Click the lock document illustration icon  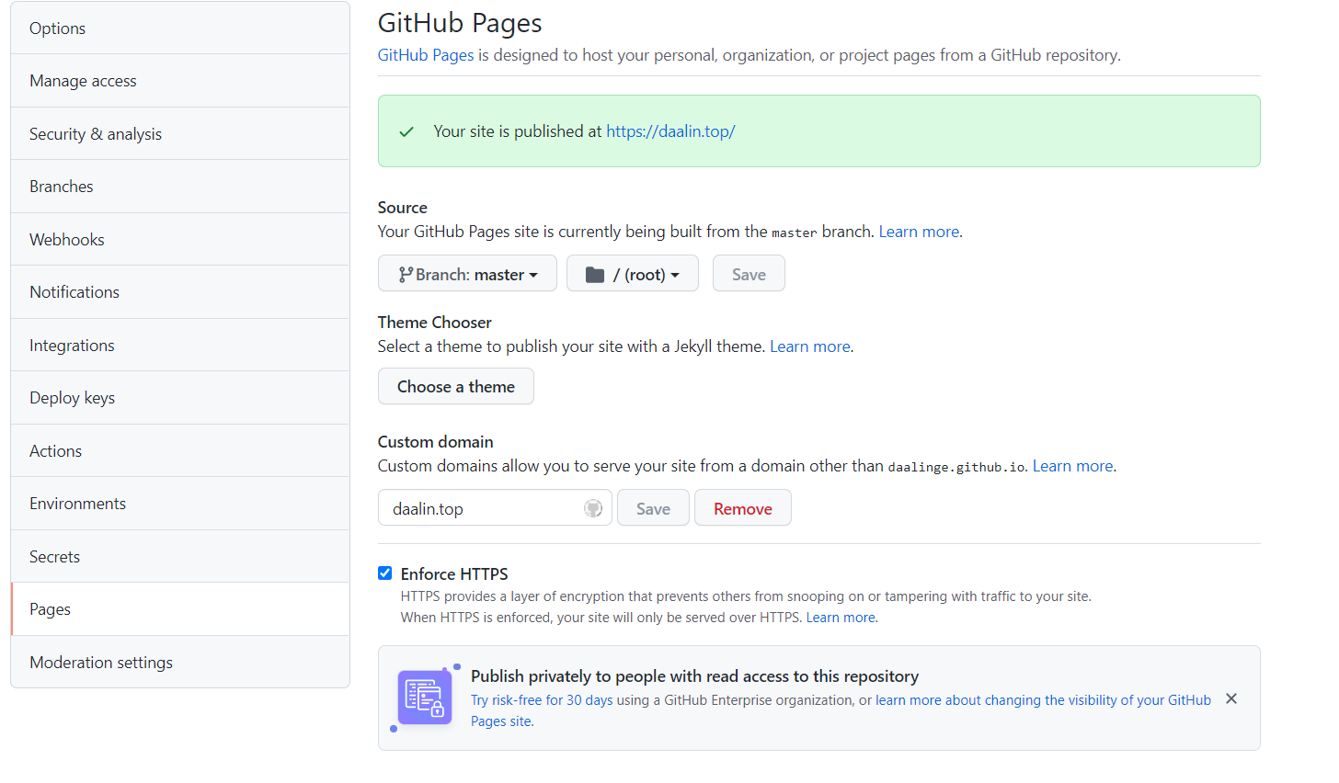click(425, 698)
